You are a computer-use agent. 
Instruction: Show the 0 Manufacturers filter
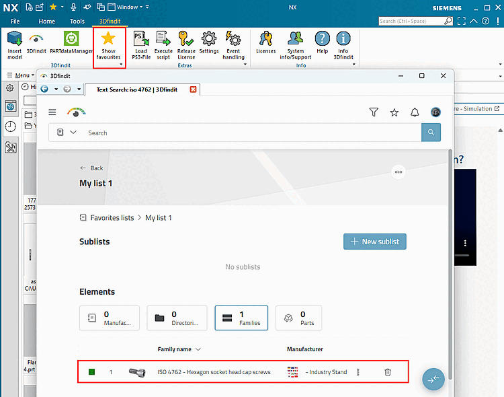point(110,318)
